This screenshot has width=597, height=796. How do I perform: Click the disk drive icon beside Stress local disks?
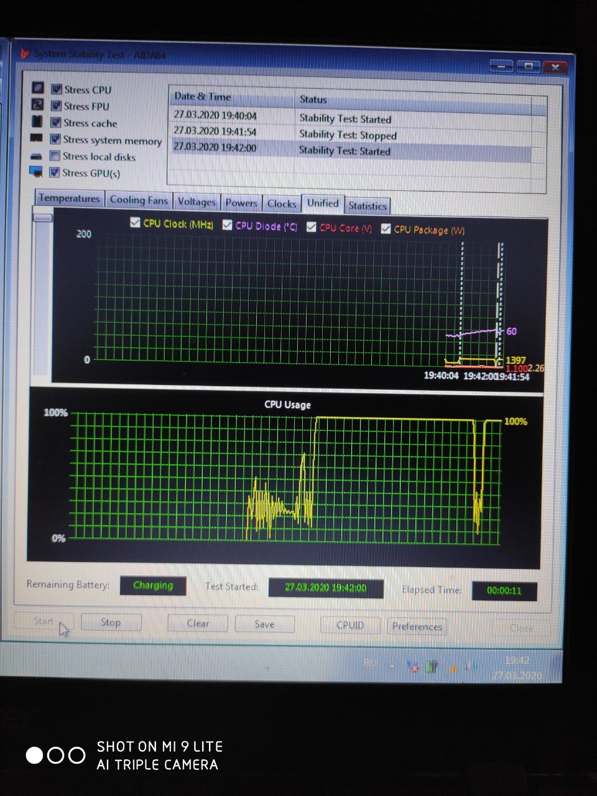tap(37, 155)
